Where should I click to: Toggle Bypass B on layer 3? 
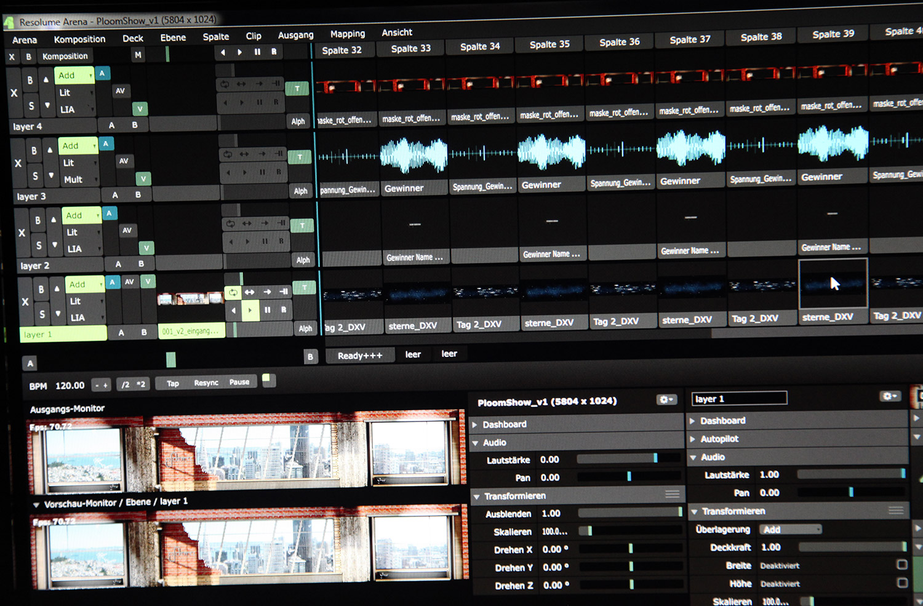click(x=34, y=151)
